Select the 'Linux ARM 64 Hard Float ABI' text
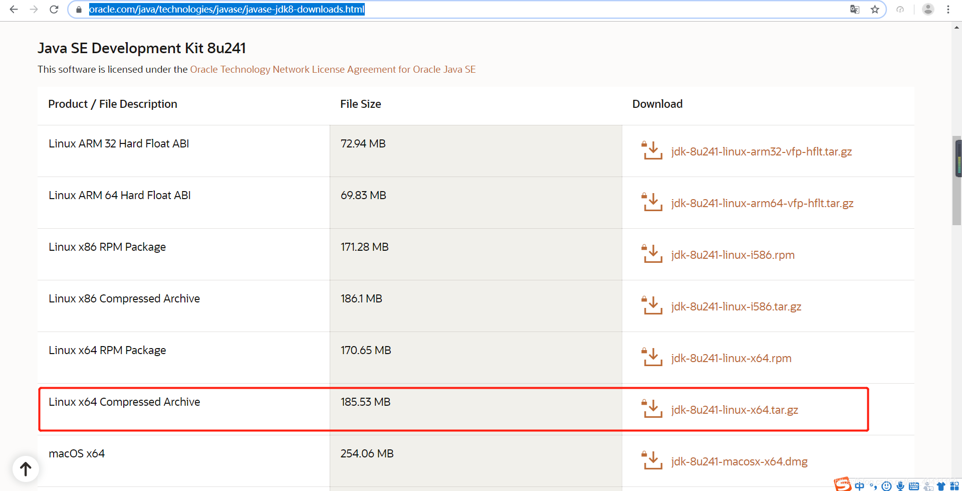The width and height of the screenshot is (962, 491). coord(120,195)
